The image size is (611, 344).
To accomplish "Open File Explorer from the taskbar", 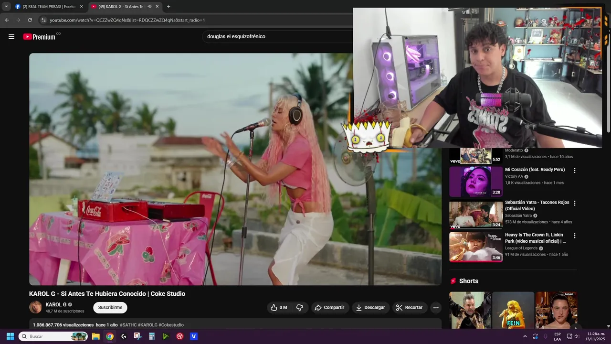I will 95,336.
